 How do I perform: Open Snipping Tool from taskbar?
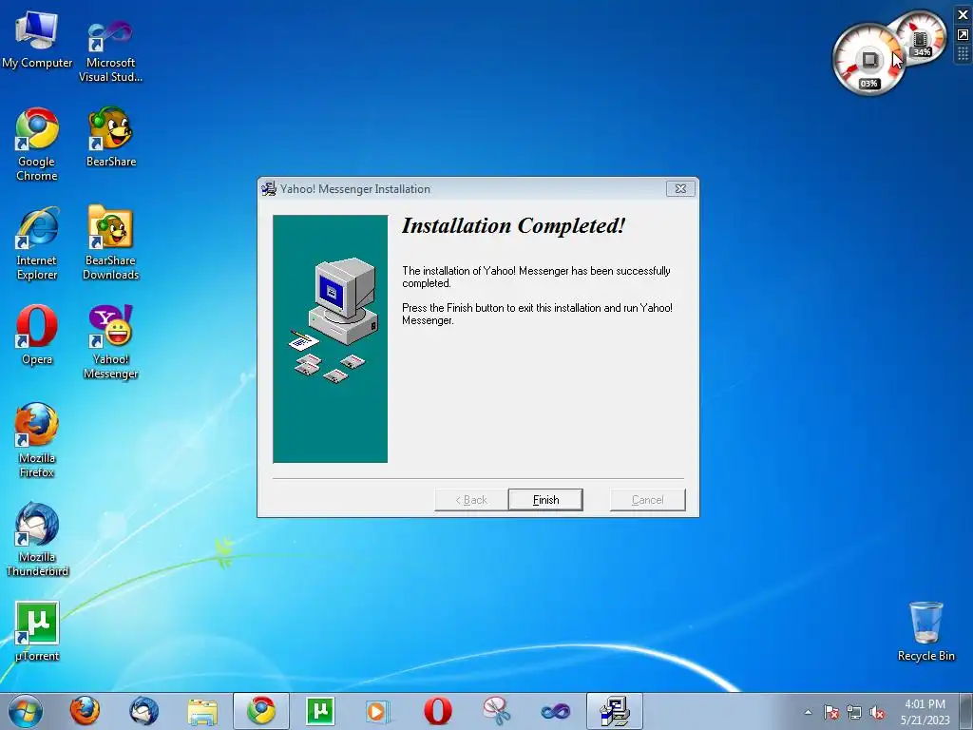pyautogui.click(x=496, y=711)
